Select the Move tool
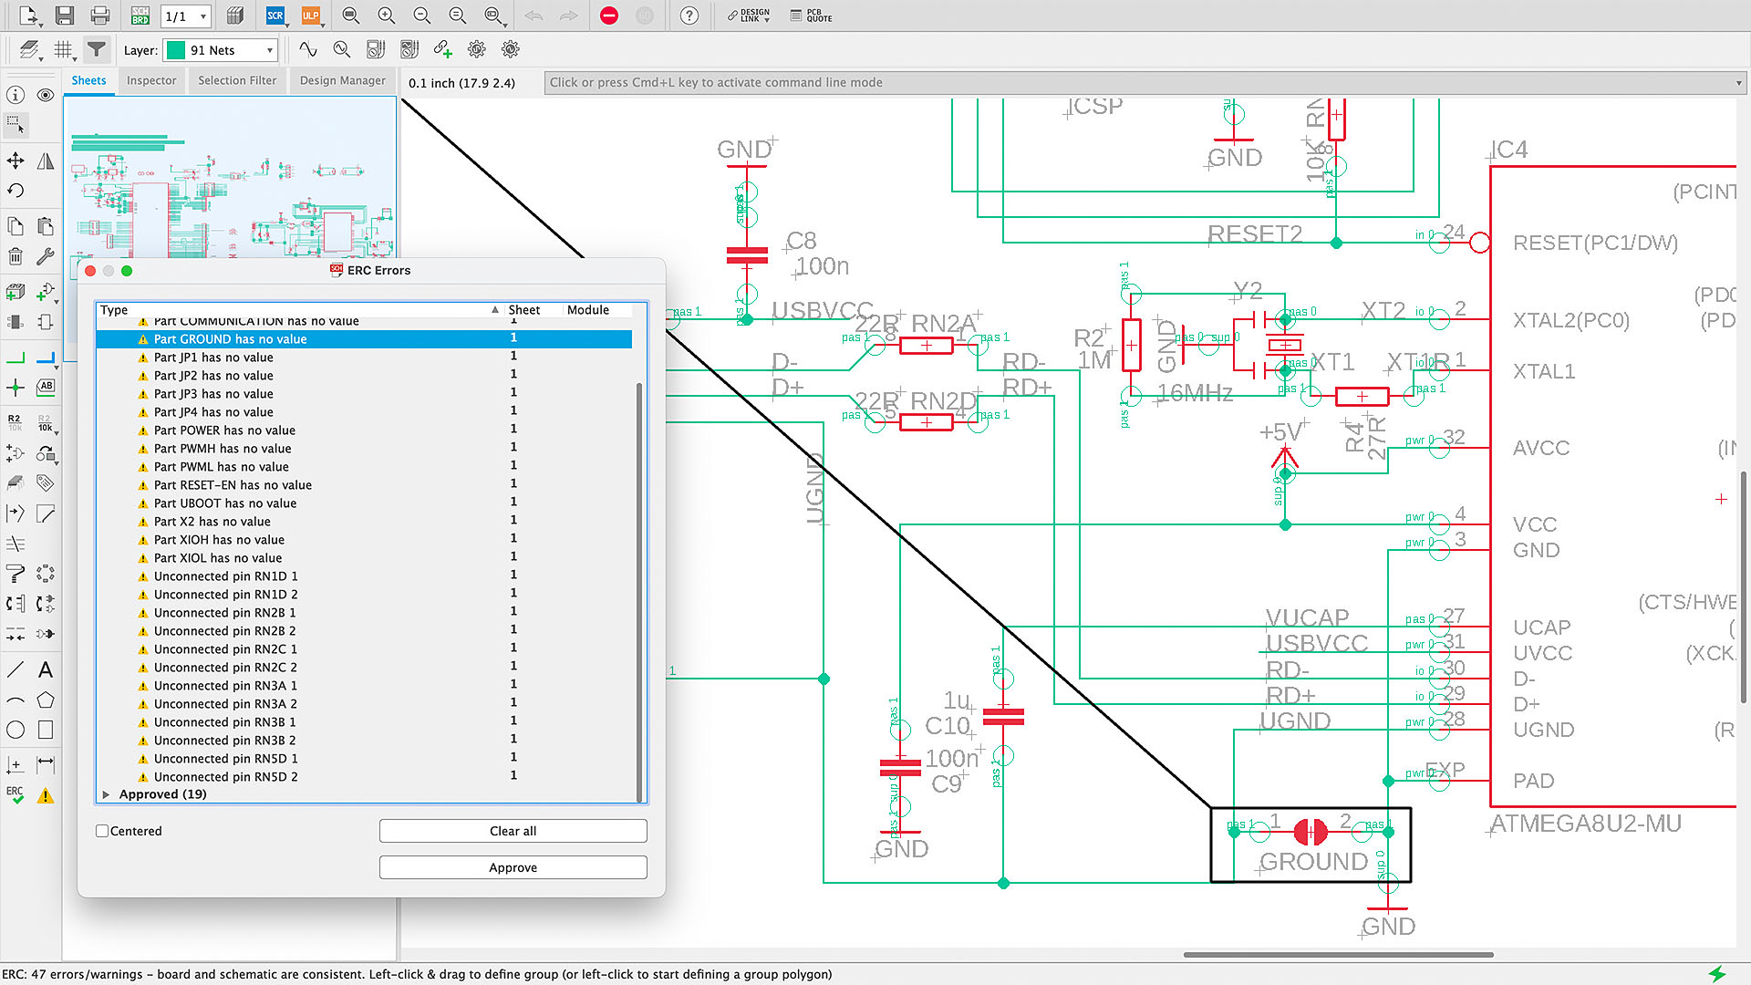 pos(16,161)
